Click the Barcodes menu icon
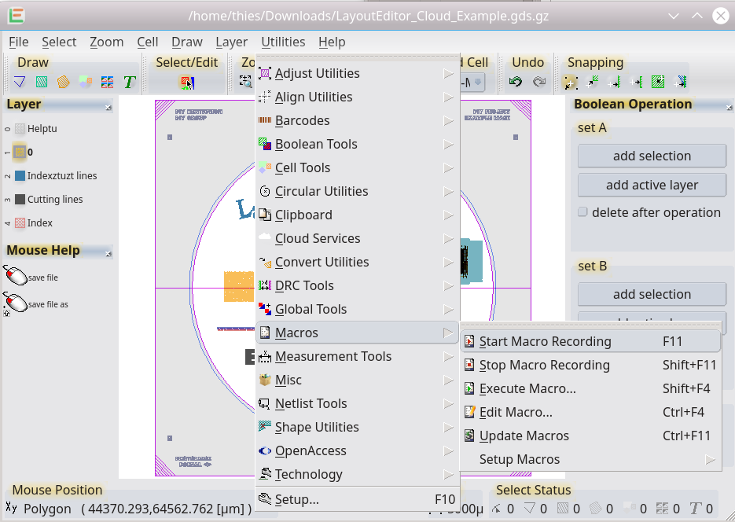Screen dimensions: 735x522 click(x=265, y=120)
